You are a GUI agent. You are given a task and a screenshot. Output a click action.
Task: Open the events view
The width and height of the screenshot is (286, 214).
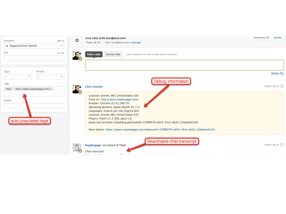click(277, 38)
